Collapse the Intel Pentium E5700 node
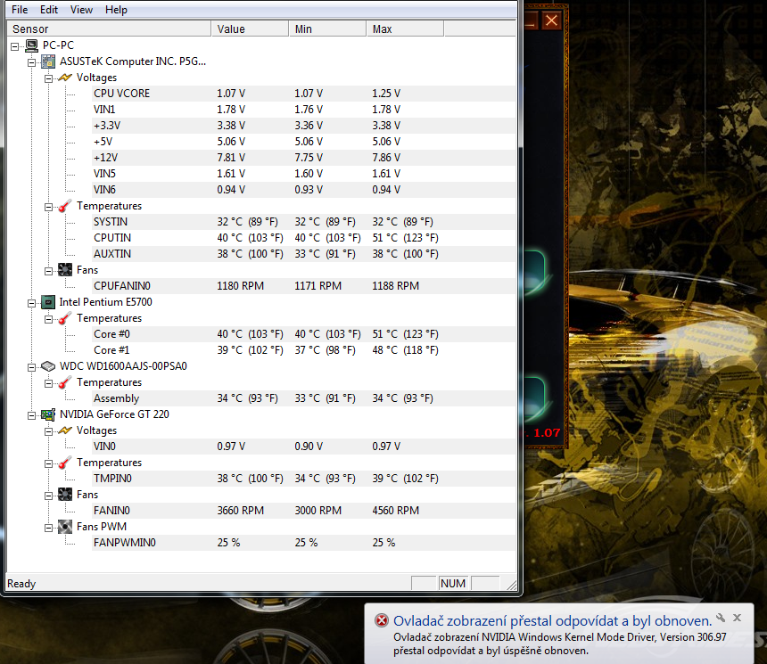This screenshot has width=767, height=664. 32,303
